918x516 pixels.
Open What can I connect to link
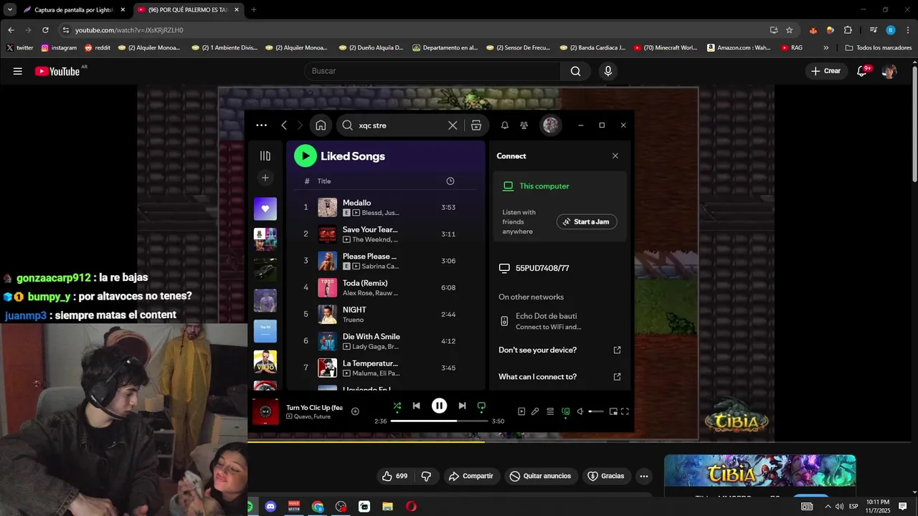click(559, 377)
